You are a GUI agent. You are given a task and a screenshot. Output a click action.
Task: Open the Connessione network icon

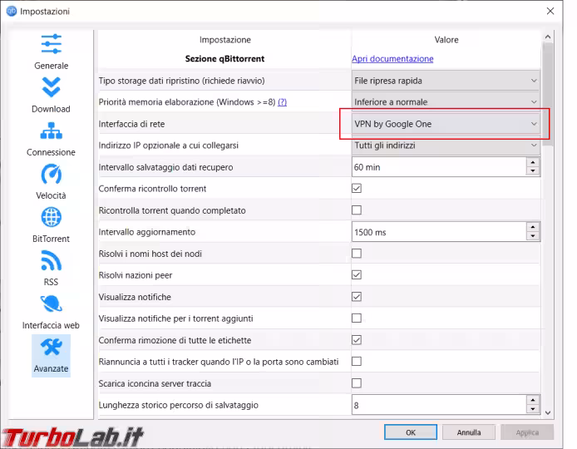click(52, 131)
